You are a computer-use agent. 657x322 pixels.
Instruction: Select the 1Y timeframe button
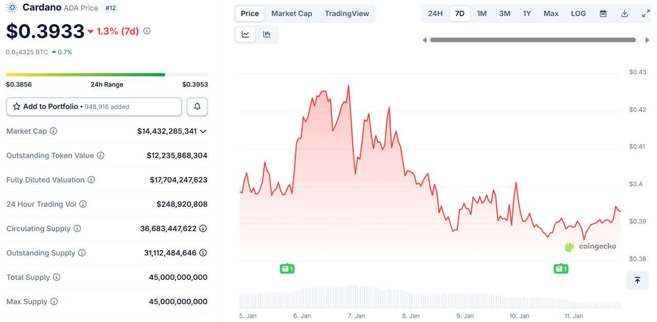(x=527, y=13)
